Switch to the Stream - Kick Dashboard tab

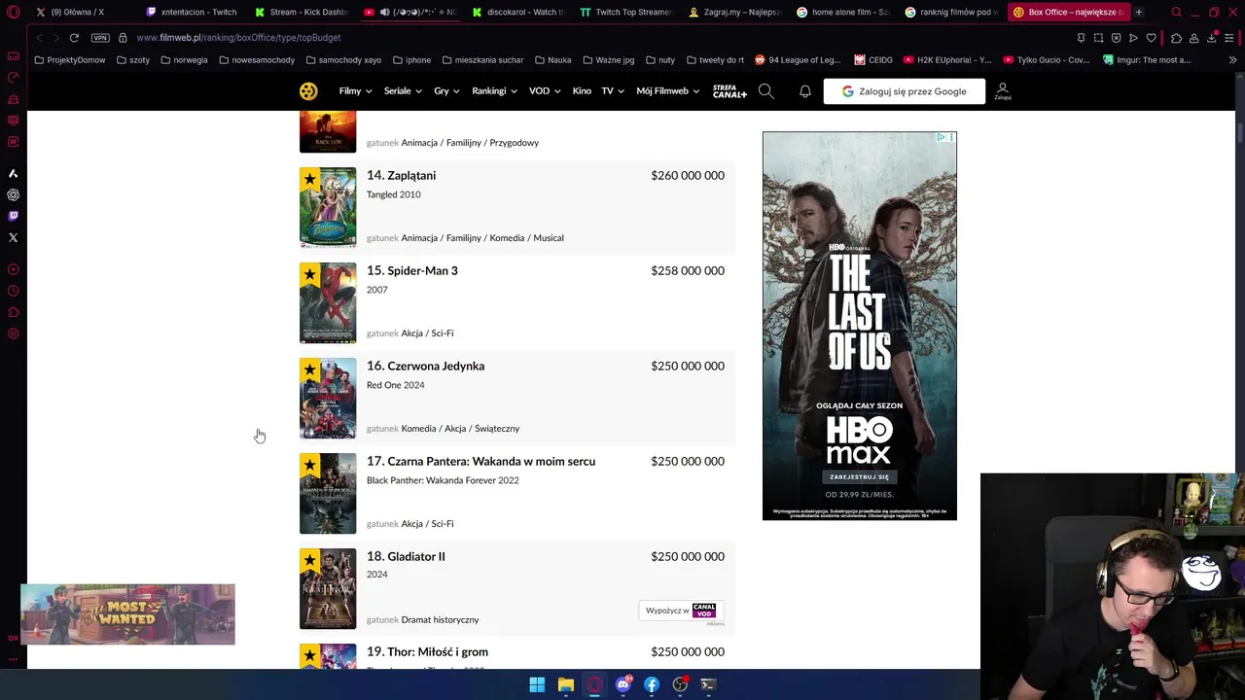(301, 13)
